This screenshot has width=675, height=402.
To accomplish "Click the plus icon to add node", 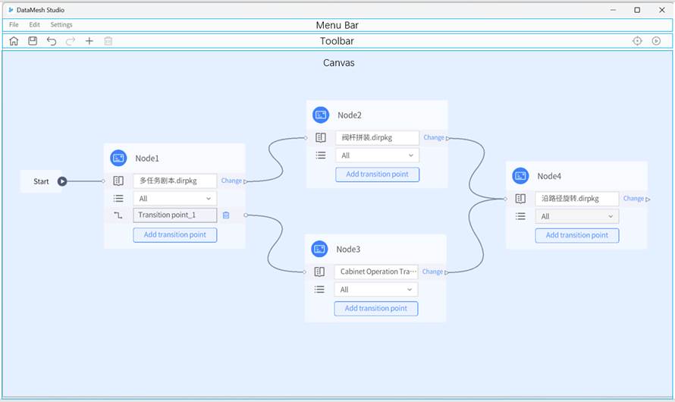I will tap(89, 41).
